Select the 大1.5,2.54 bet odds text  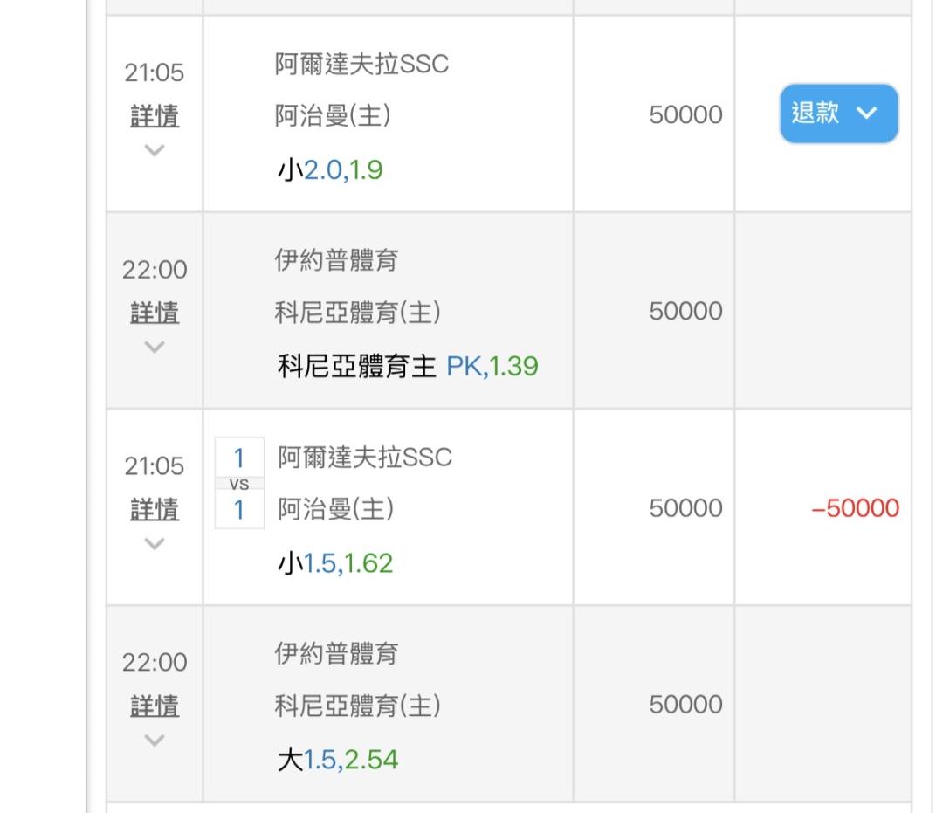[337, 760]
